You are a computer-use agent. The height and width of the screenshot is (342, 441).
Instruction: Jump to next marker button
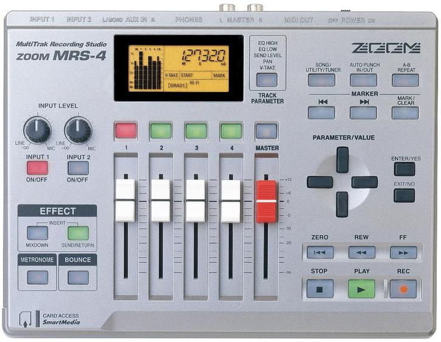coord(363,113)
